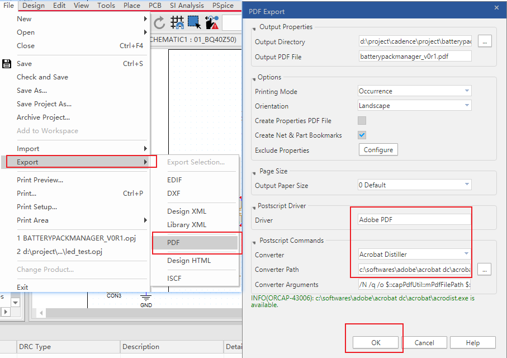Viewport: 507px width, 358px height.
Task: Click the Save disk icon in File menu
Action: (7, 64)
